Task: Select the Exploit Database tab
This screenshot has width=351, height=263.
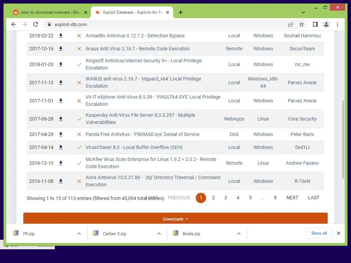Action: [x=132, y=12]
